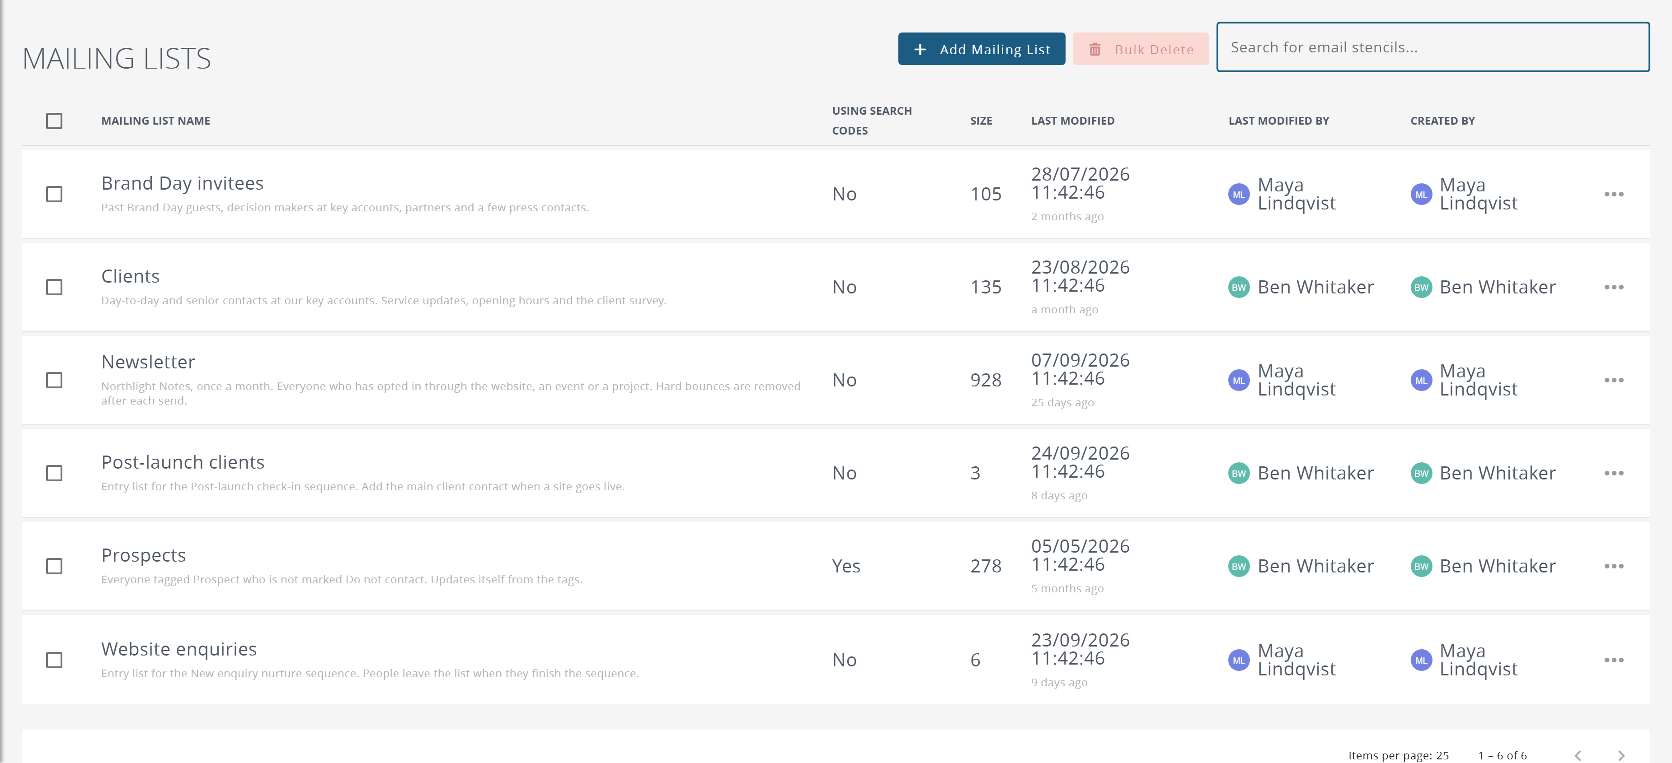Tick the select-all checkbox in the header
This screenshot has height=763, width=1672.
tap(55, 121)
